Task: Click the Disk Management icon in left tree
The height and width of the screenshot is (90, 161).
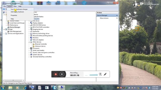Action: click(x=8, y=31)
